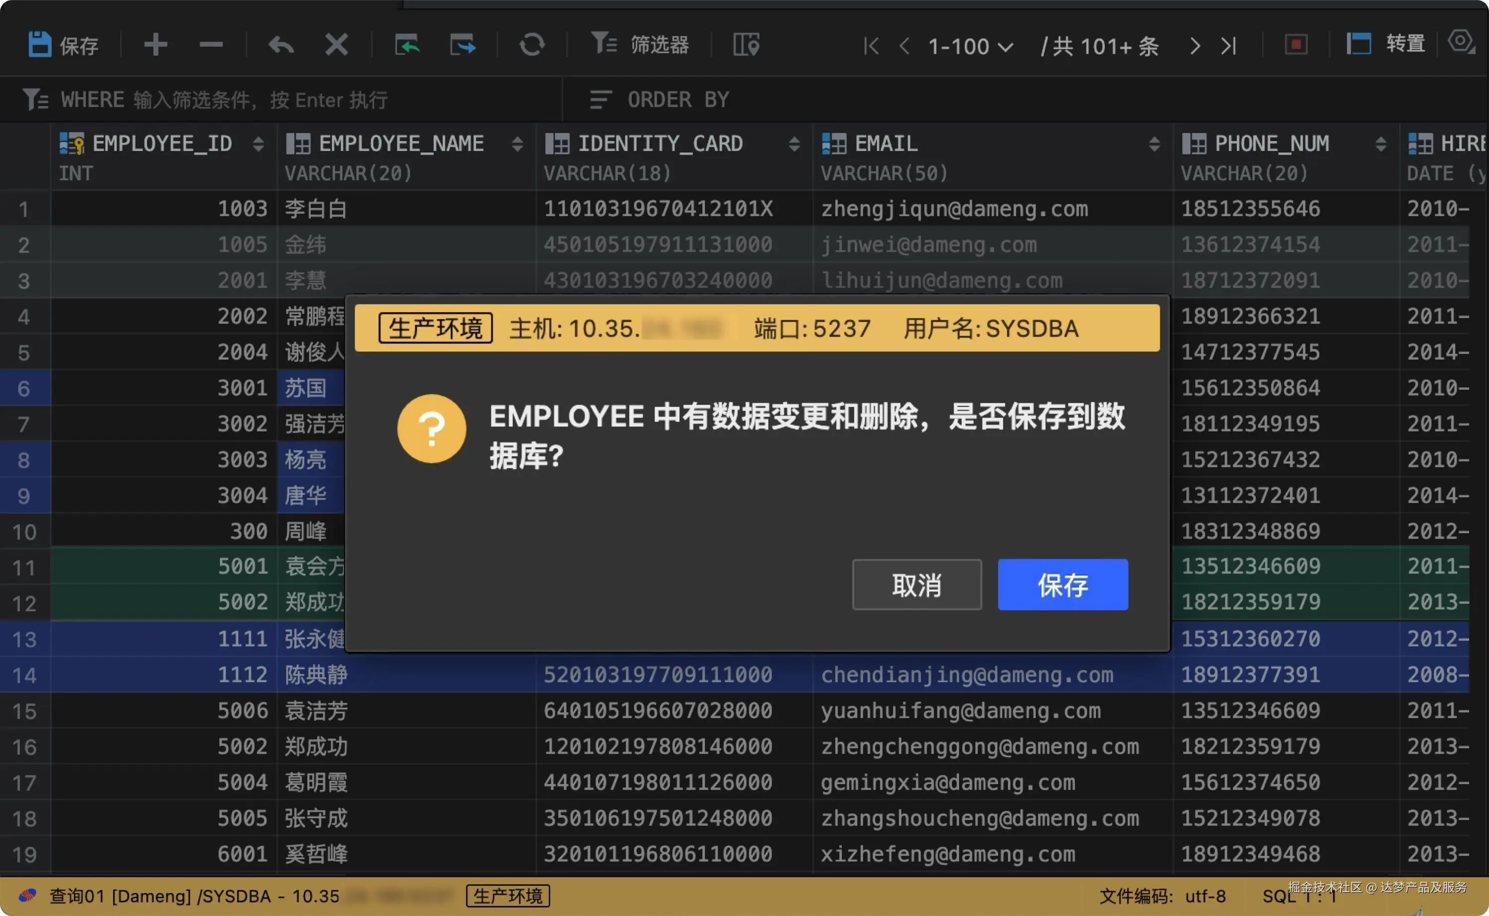Click the red stop execution button
1489x916 pixels.
pos(1296,45)
